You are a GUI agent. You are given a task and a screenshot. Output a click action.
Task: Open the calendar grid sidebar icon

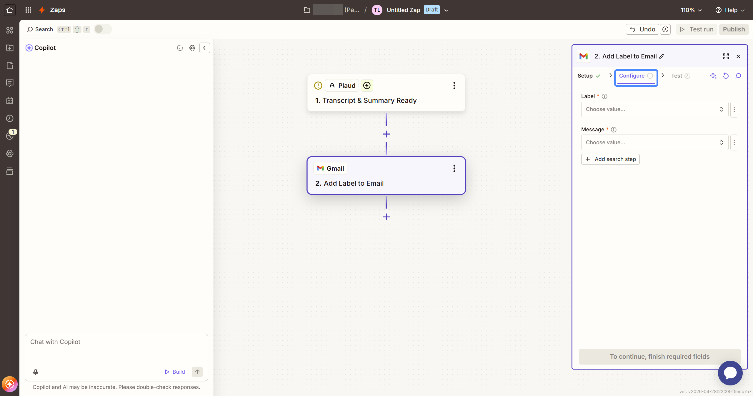pos(10,101)
